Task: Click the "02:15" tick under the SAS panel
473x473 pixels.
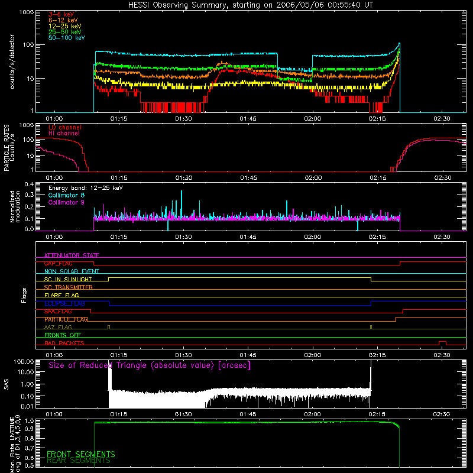Action: pos(377,414)
